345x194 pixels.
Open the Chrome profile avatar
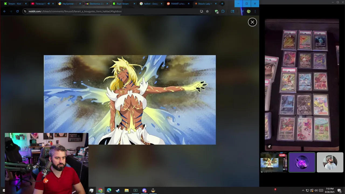(x=249, y=11)
